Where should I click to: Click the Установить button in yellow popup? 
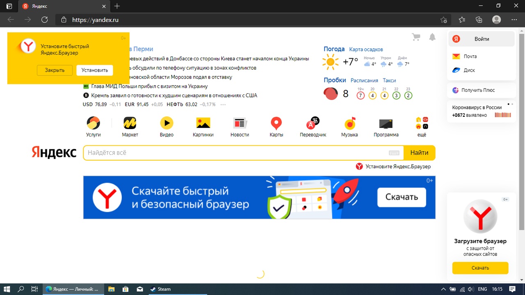(x=95, y=70)
